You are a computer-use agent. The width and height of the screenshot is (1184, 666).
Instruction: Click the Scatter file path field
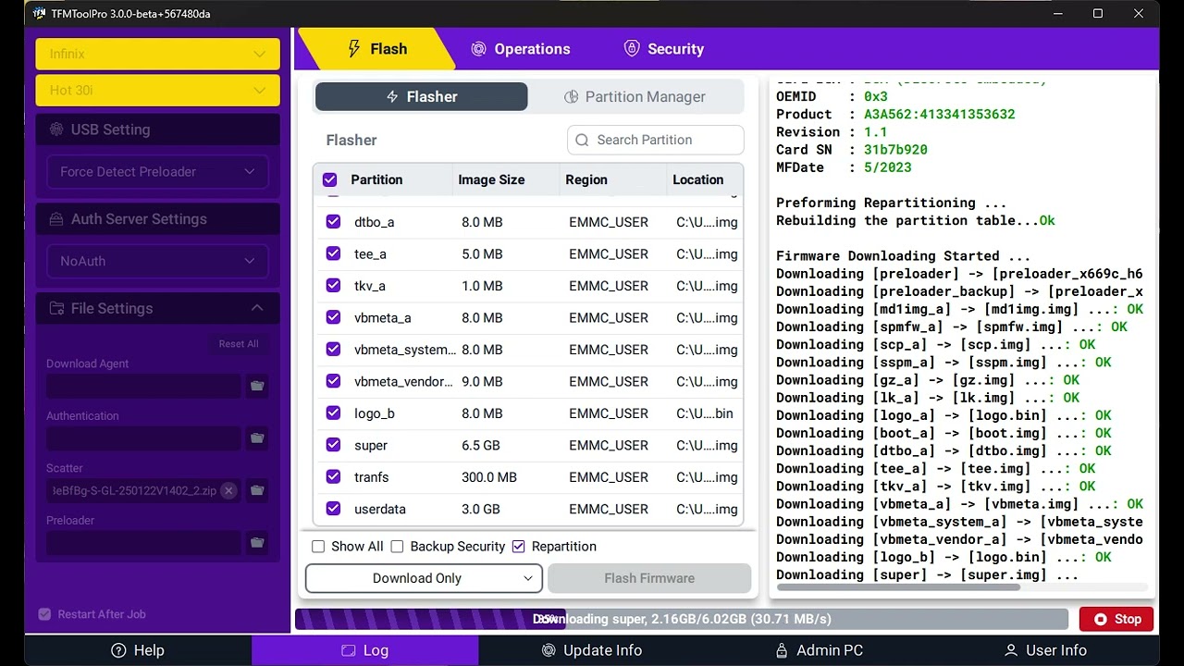(x=143, y=490)
